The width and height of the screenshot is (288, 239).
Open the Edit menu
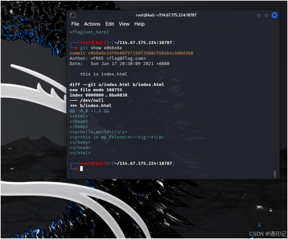110,24
